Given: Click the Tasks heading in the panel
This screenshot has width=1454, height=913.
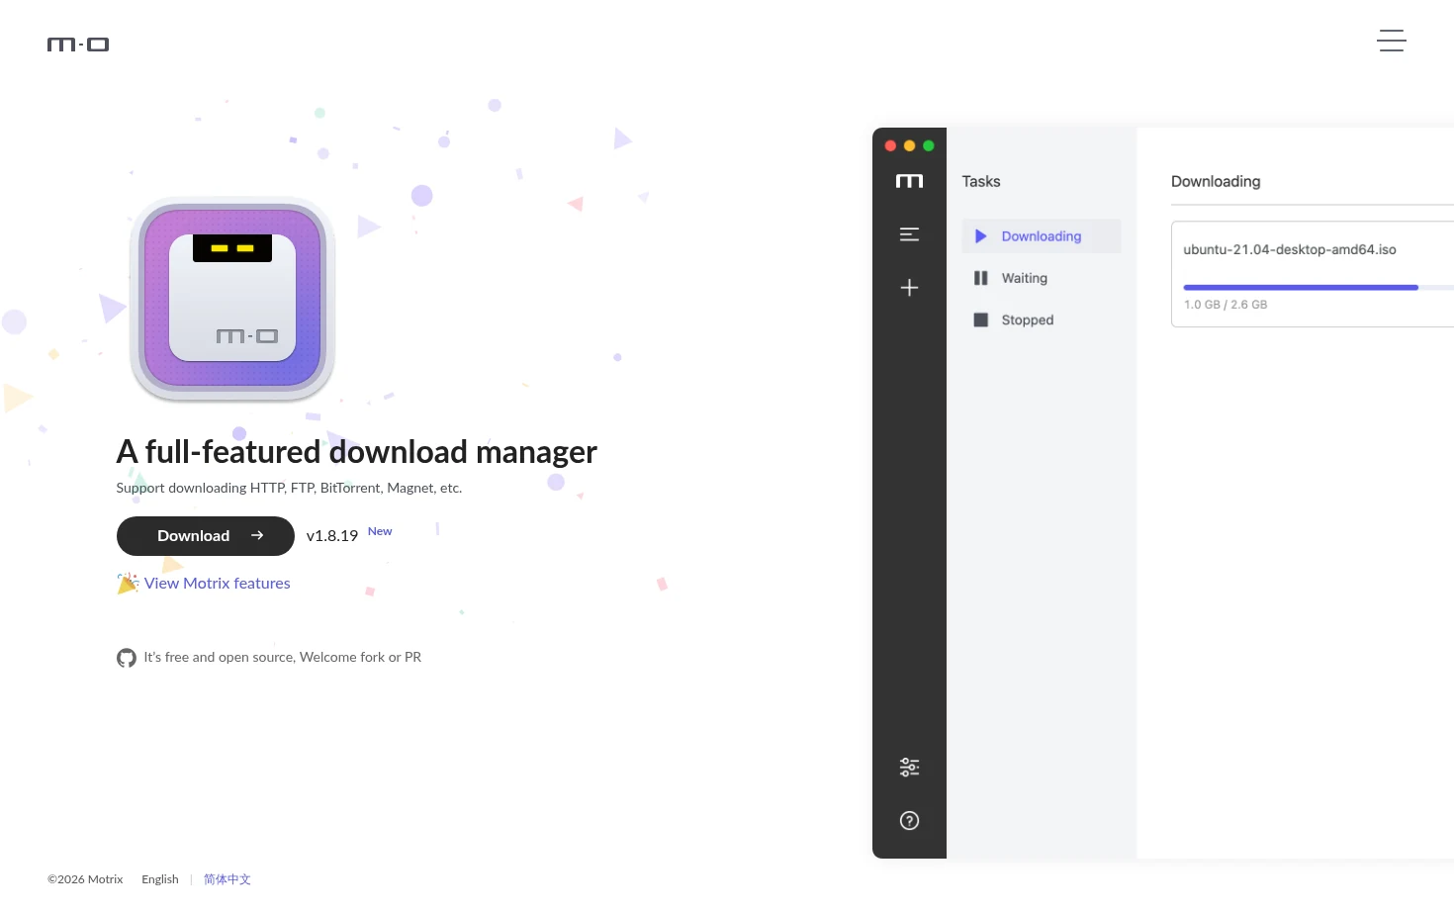Looking at the screenshot, I should pos(981,181).
